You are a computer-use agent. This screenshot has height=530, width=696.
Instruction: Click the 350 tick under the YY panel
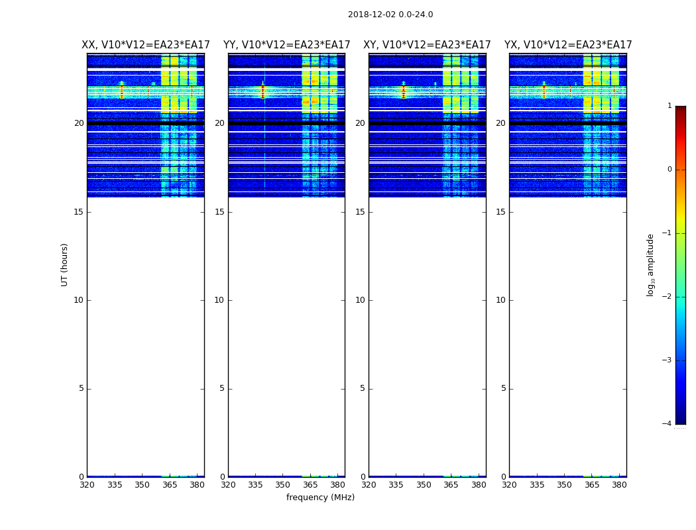tap(282, 485)
